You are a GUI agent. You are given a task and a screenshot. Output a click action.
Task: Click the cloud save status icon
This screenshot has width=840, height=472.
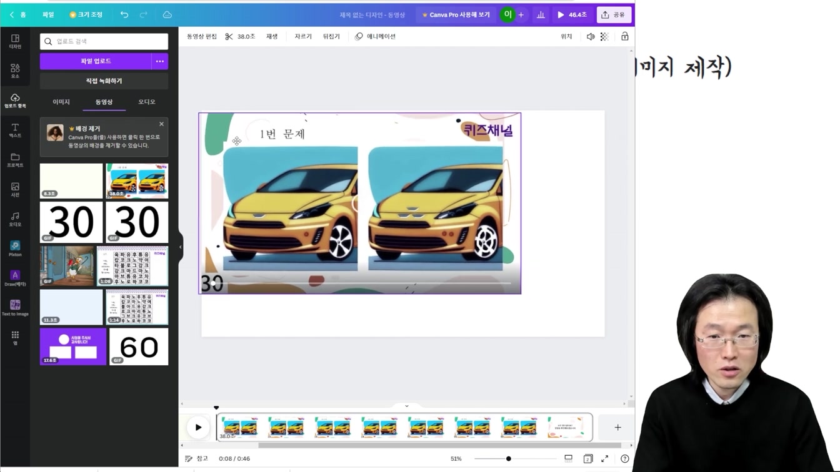[x=167, y=14]
